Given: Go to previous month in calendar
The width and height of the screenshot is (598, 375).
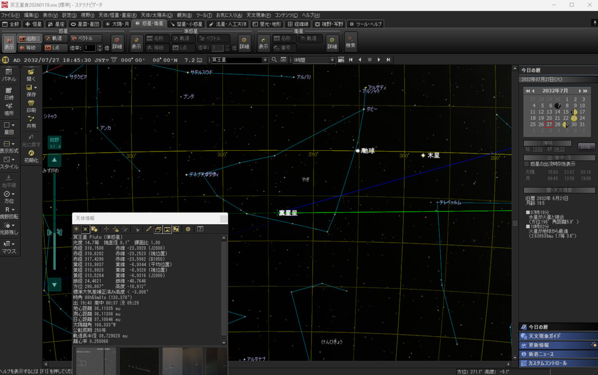Looking at the screenshot, I should (x=533, y=91).
